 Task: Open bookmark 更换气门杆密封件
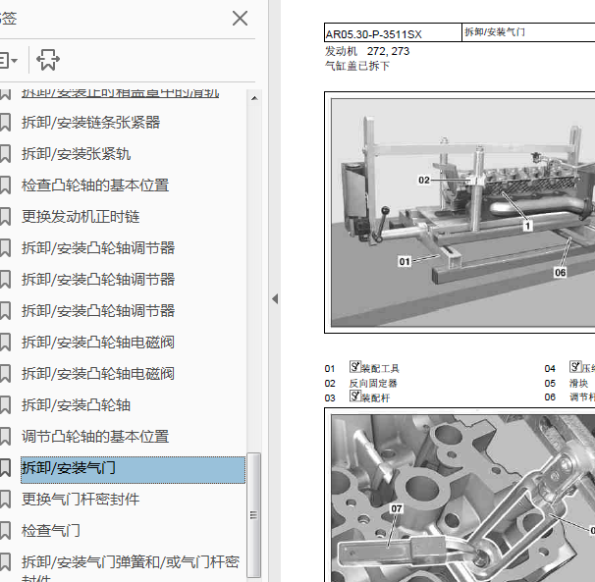(x=81, y=500)
